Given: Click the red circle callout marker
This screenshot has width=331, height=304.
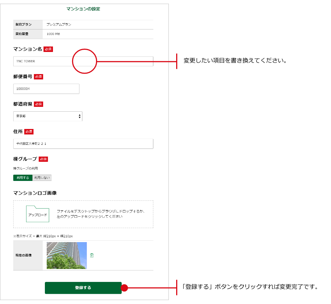Looking at the screenshot, I should click(x=84, y=61).
